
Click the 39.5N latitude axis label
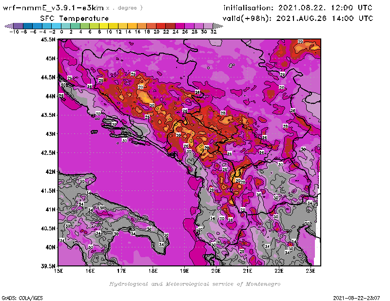48,266
